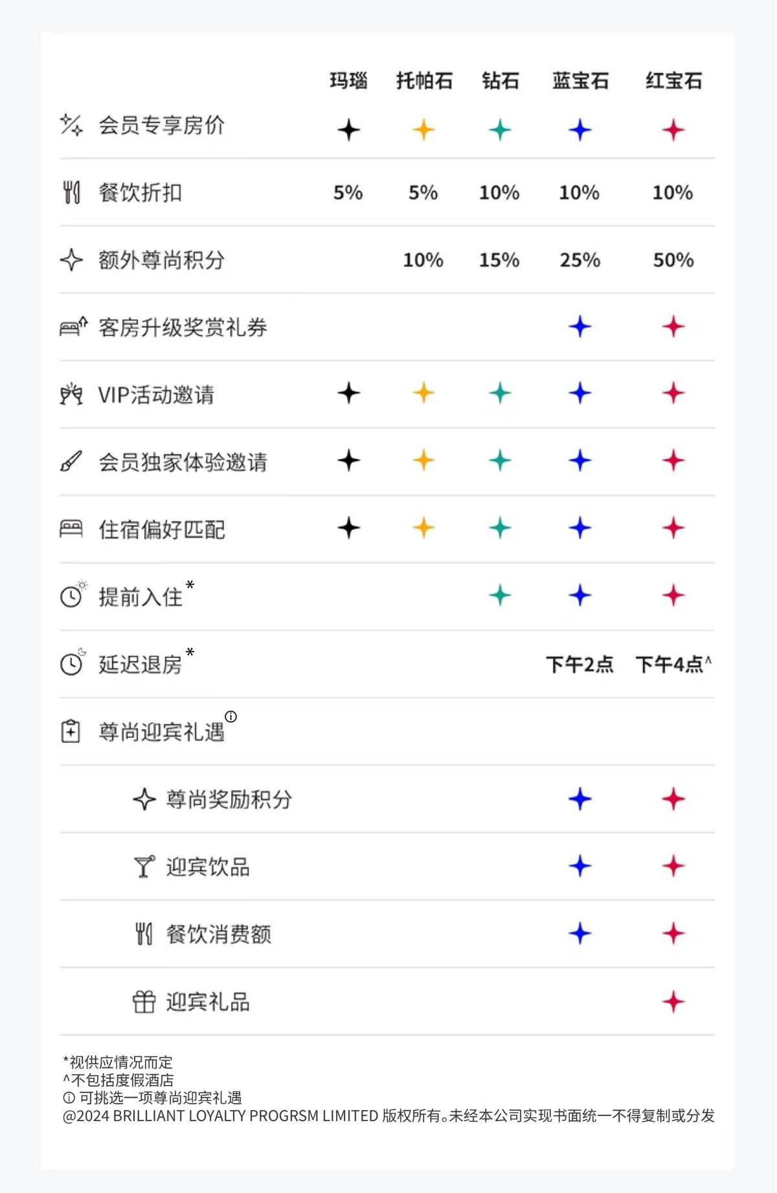Select the 红宝石 tier column header

[x=673, y=80]
